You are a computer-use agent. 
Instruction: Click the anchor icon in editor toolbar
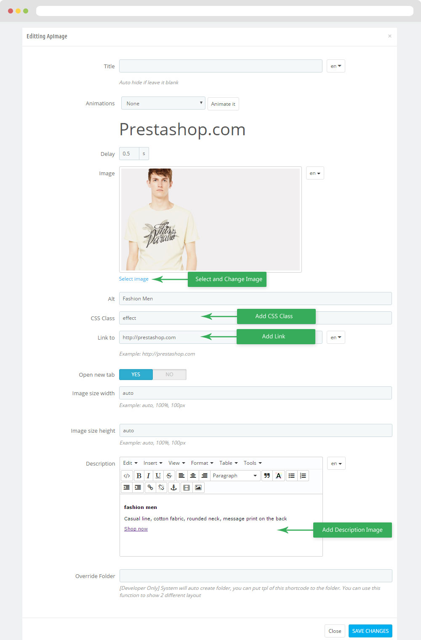(173, 487)
